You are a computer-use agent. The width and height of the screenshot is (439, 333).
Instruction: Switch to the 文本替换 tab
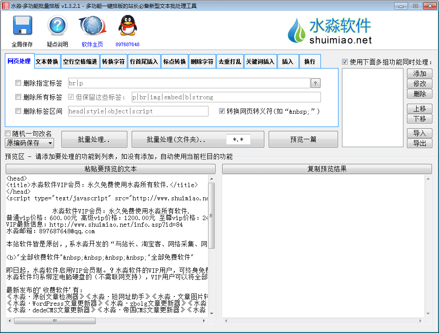coord(47,62)
